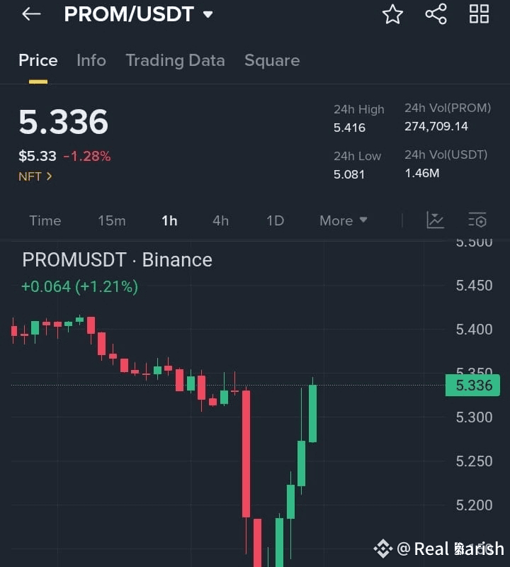Select the Time chart view

[x=45, y=220]
